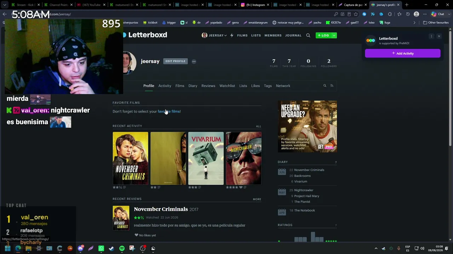Open the trigger bookmark
Screen dimensions: 453x254
(x=169, y=23)
